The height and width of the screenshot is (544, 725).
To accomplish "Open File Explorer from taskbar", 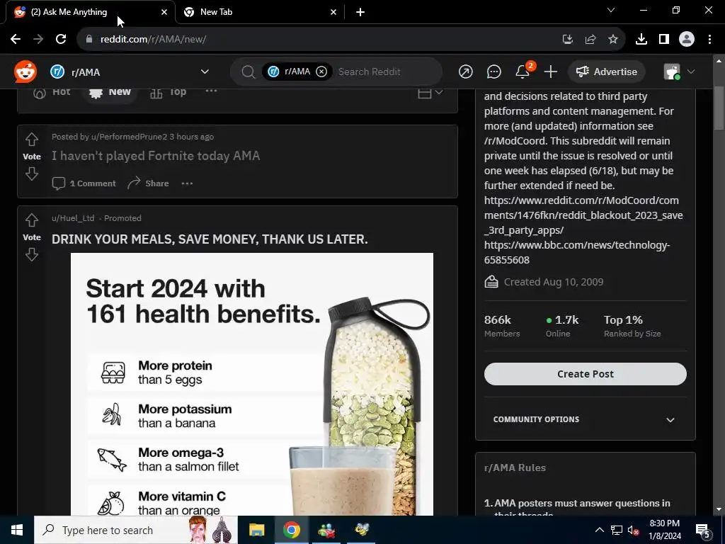I will coord(256,530).
